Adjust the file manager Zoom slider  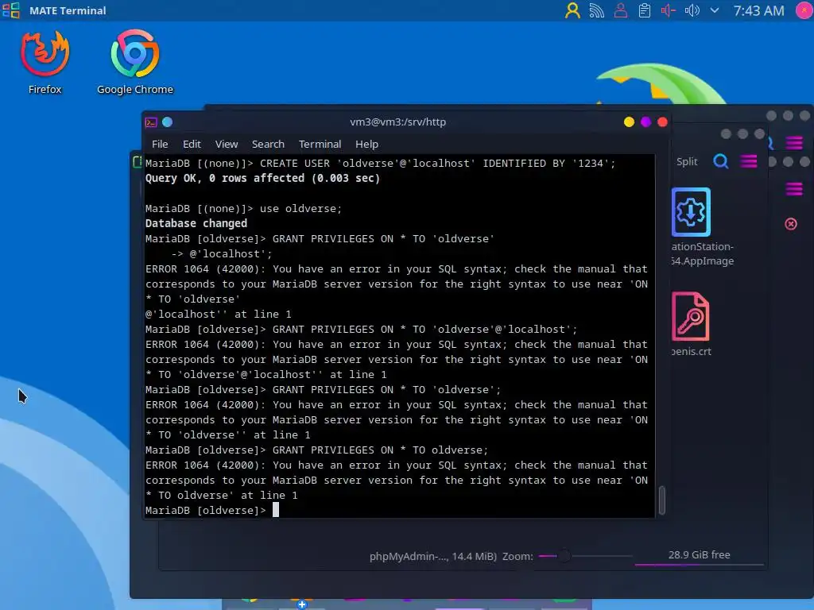[x=565, y=556]
